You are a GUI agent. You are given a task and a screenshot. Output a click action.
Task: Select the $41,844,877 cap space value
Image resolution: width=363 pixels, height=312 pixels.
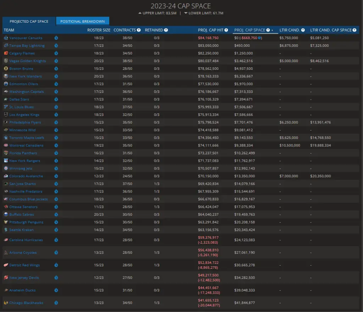[245, 303]
